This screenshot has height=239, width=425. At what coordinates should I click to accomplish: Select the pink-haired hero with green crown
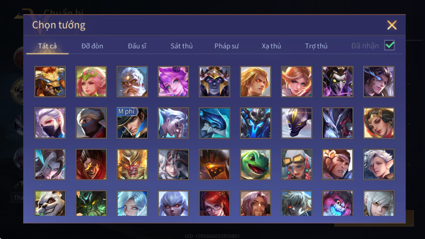pyautogui.click(x=91, y=82)
